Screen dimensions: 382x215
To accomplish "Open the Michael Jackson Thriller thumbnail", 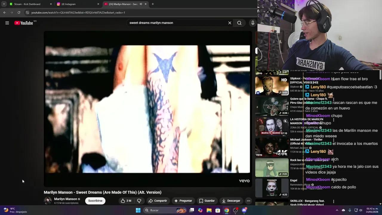I will click(272, 147).
